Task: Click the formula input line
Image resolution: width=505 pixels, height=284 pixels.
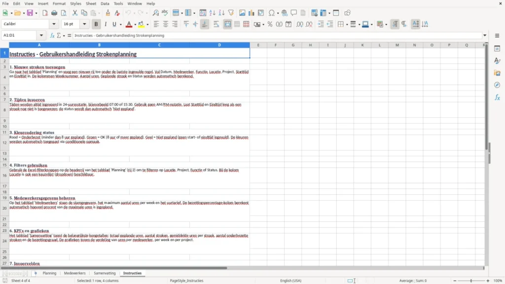Action: coord(277,35)
